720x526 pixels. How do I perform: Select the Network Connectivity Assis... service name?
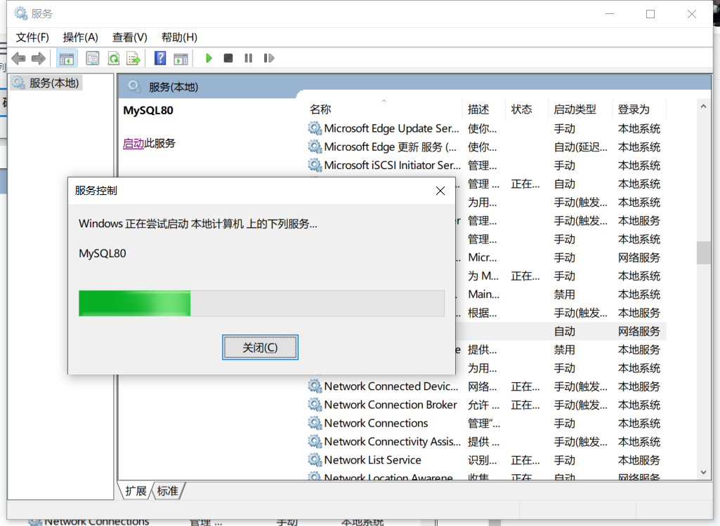point(392,442)
